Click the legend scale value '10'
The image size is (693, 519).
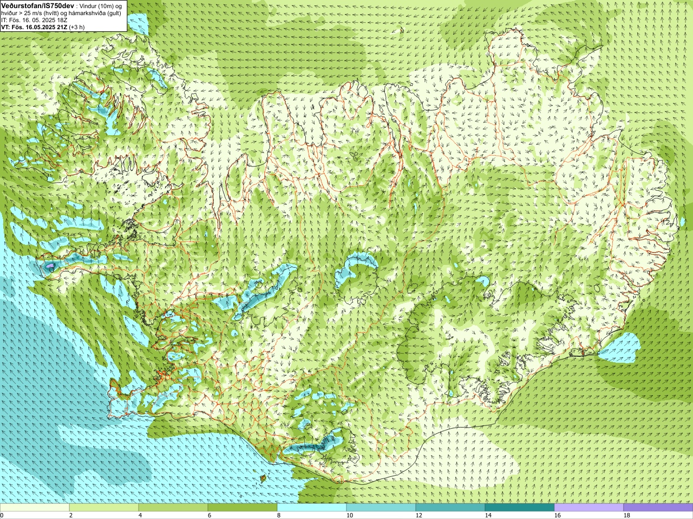click(x=349, y=515)
